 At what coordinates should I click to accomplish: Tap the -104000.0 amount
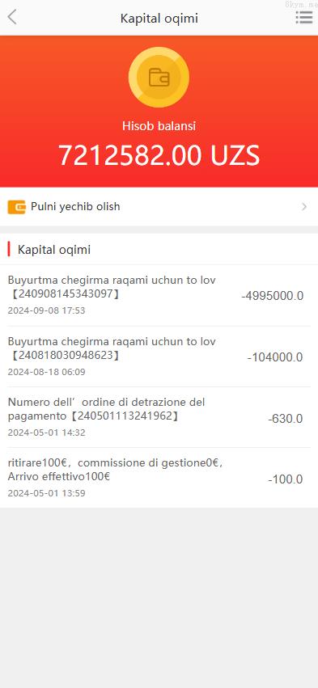[275, 357]
